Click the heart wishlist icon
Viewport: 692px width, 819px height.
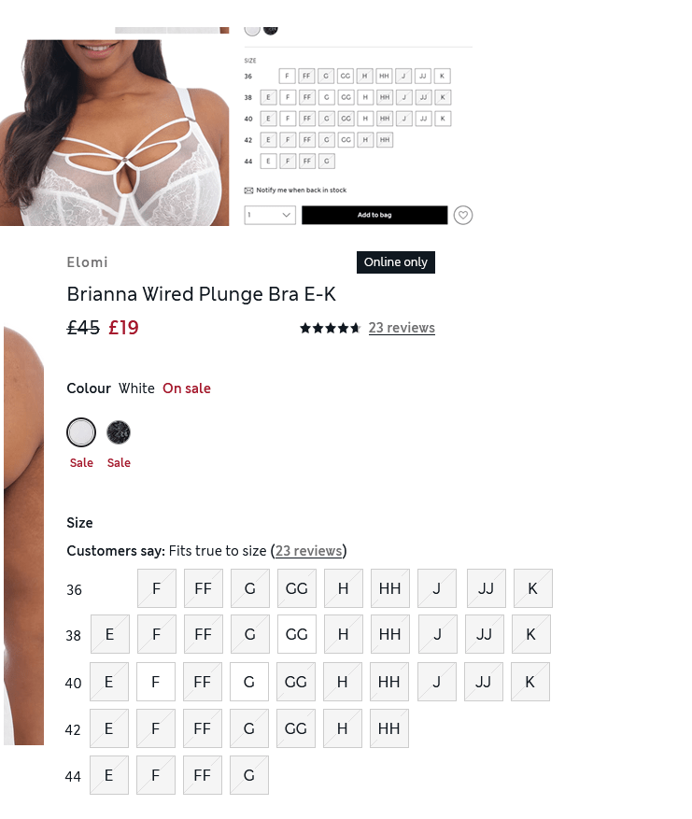point(462,215)
